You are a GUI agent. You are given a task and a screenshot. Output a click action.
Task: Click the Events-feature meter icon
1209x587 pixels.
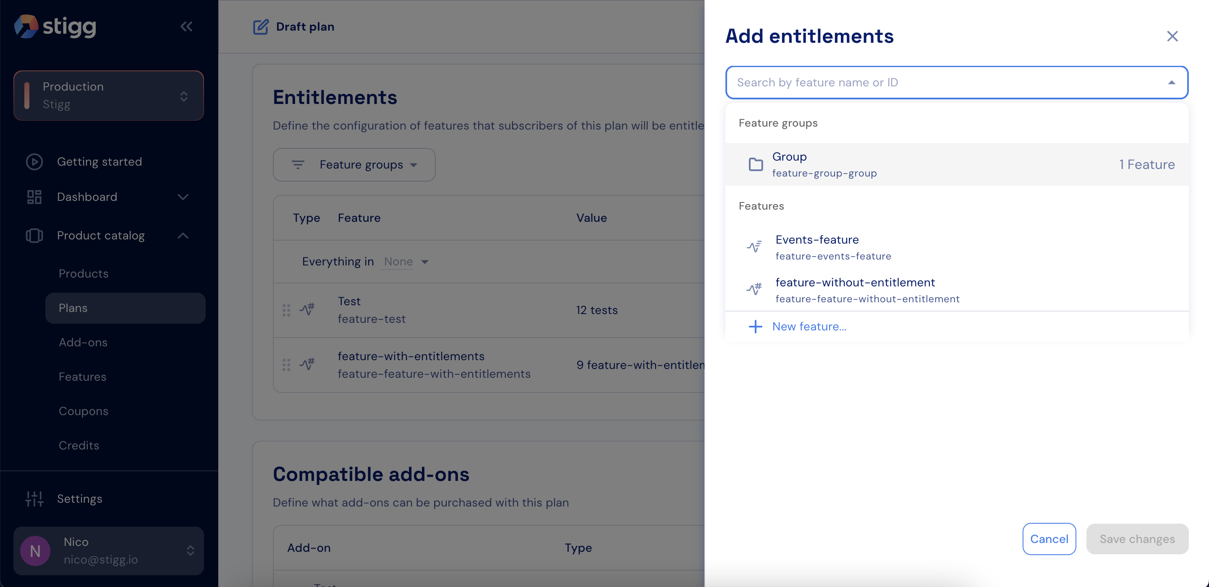click(754, 247)
